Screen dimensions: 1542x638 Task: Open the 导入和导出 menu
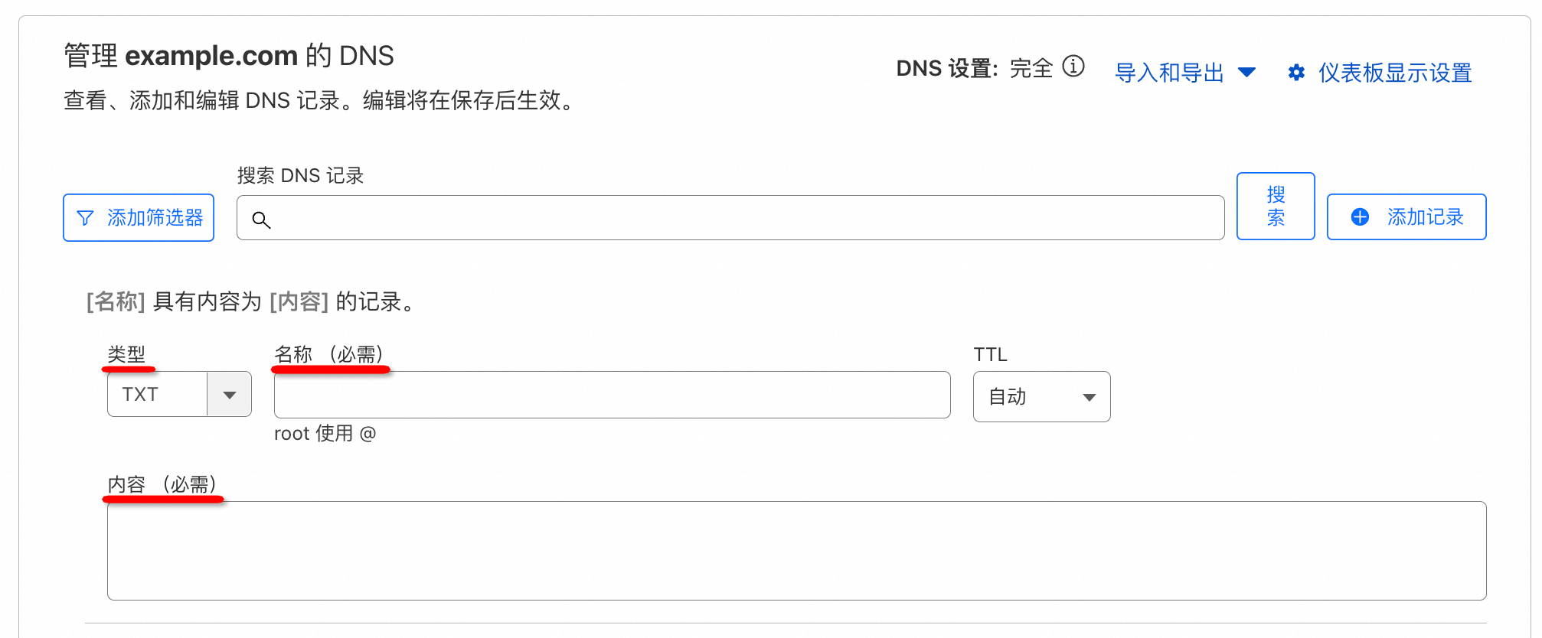1169,73
